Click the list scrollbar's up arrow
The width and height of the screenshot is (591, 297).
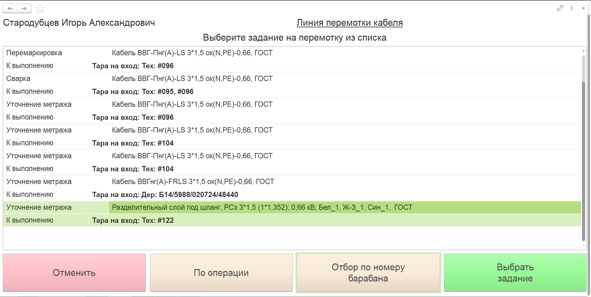pos(584,51)
